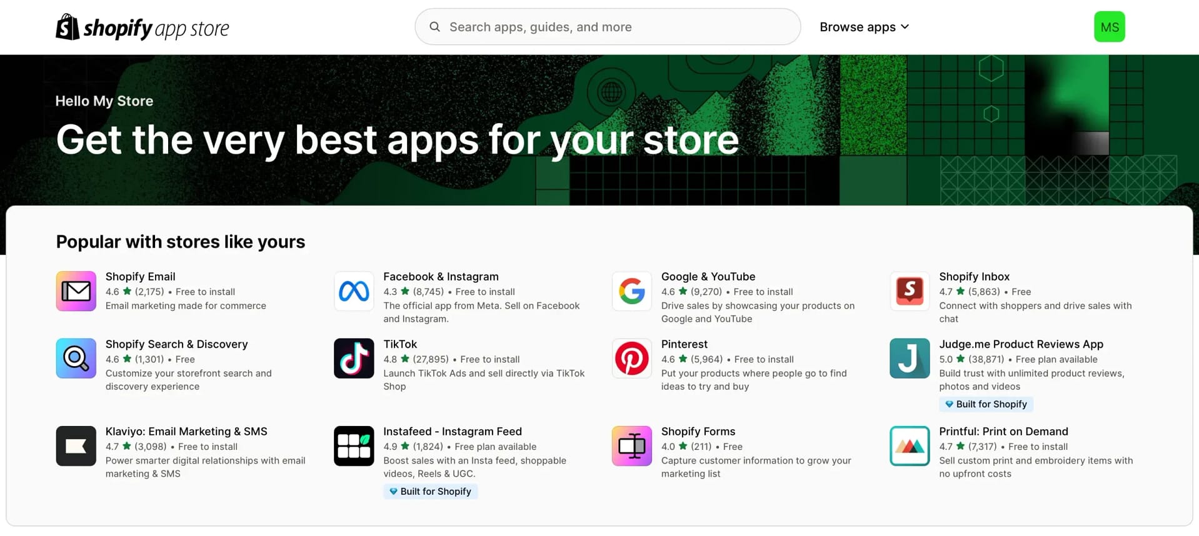Open the Shopify Forms title link
1199x536 pixels.
pyautogui.click(x=698, y=432)
